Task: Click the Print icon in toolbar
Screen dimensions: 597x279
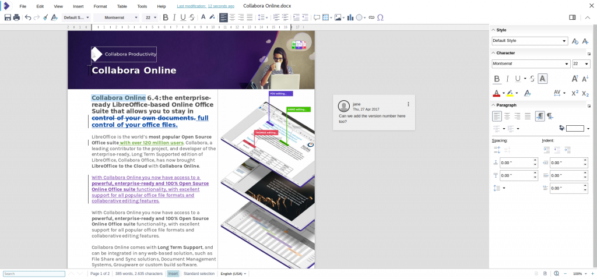Action: [16, 17]
